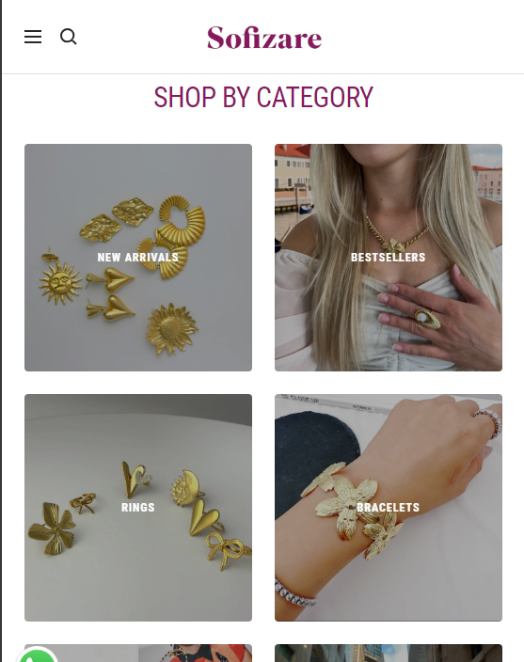524x662 pixels.
Task: Open the partially visible bottom-right category tile
Action: tap(388, 654)
